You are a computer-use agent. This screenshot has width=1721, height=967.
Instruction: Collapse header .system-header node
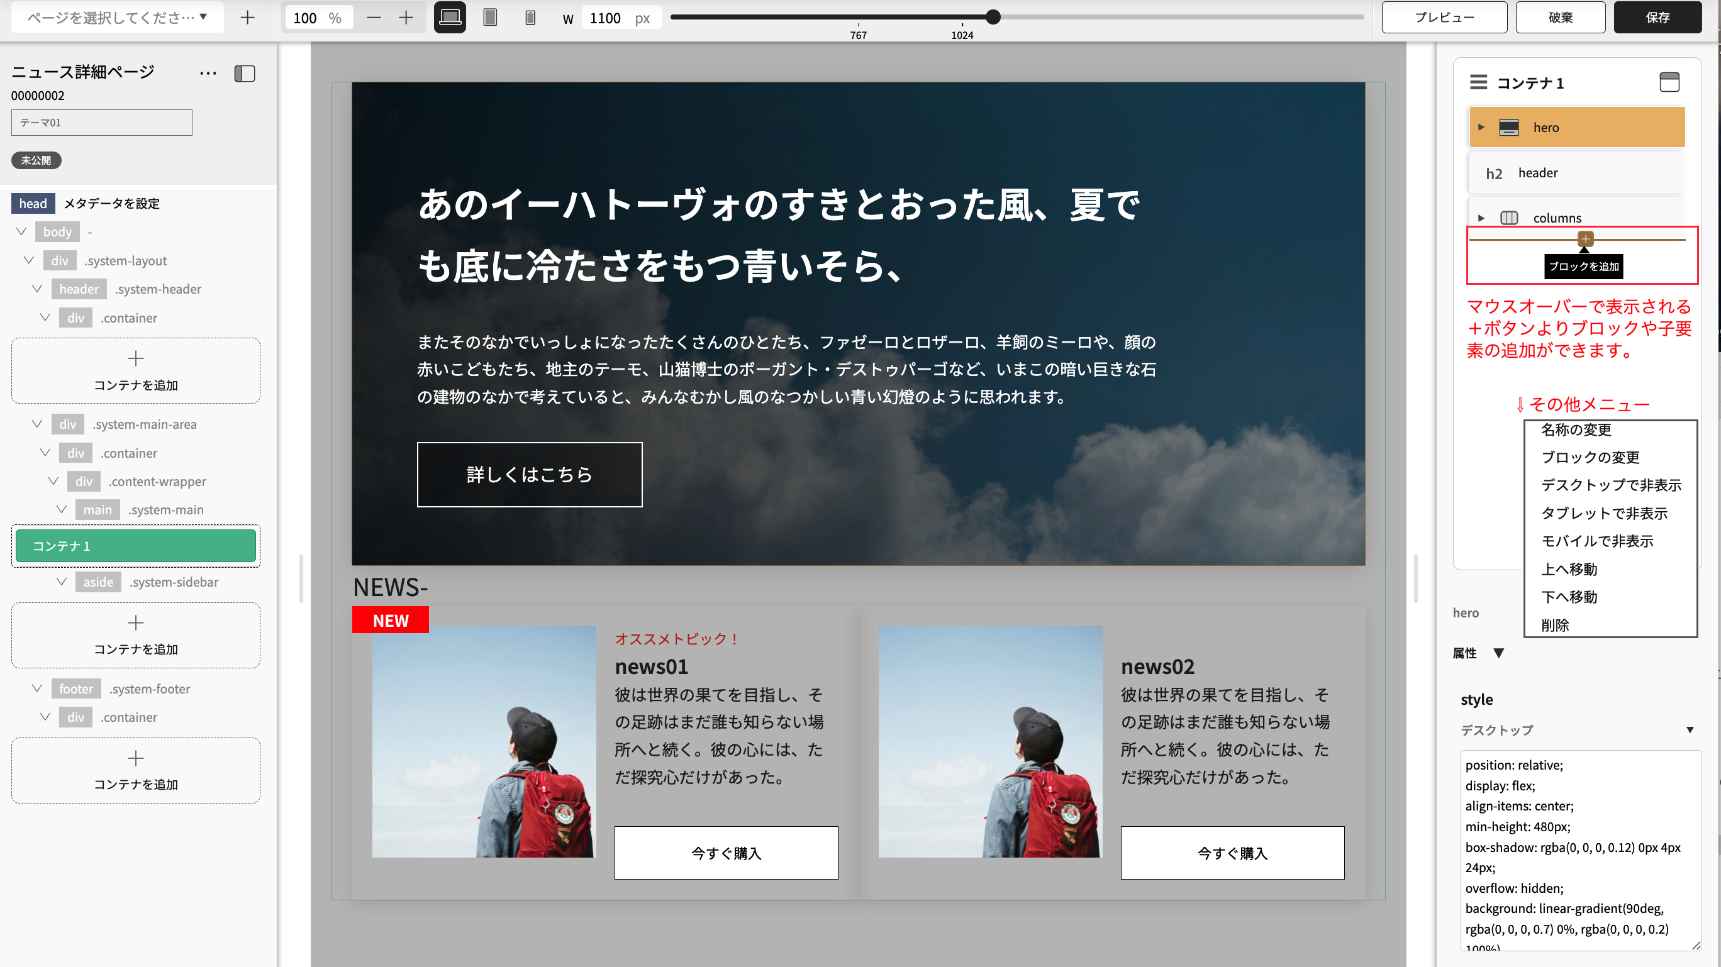pyautogui.click(x=37, y=289)
